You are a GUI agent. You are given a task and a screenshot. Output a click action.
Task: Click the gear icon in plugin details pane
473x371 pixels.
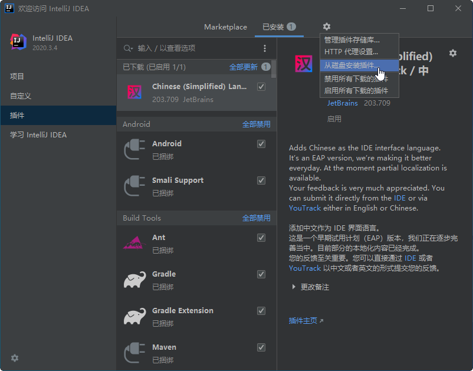point(452,53)
